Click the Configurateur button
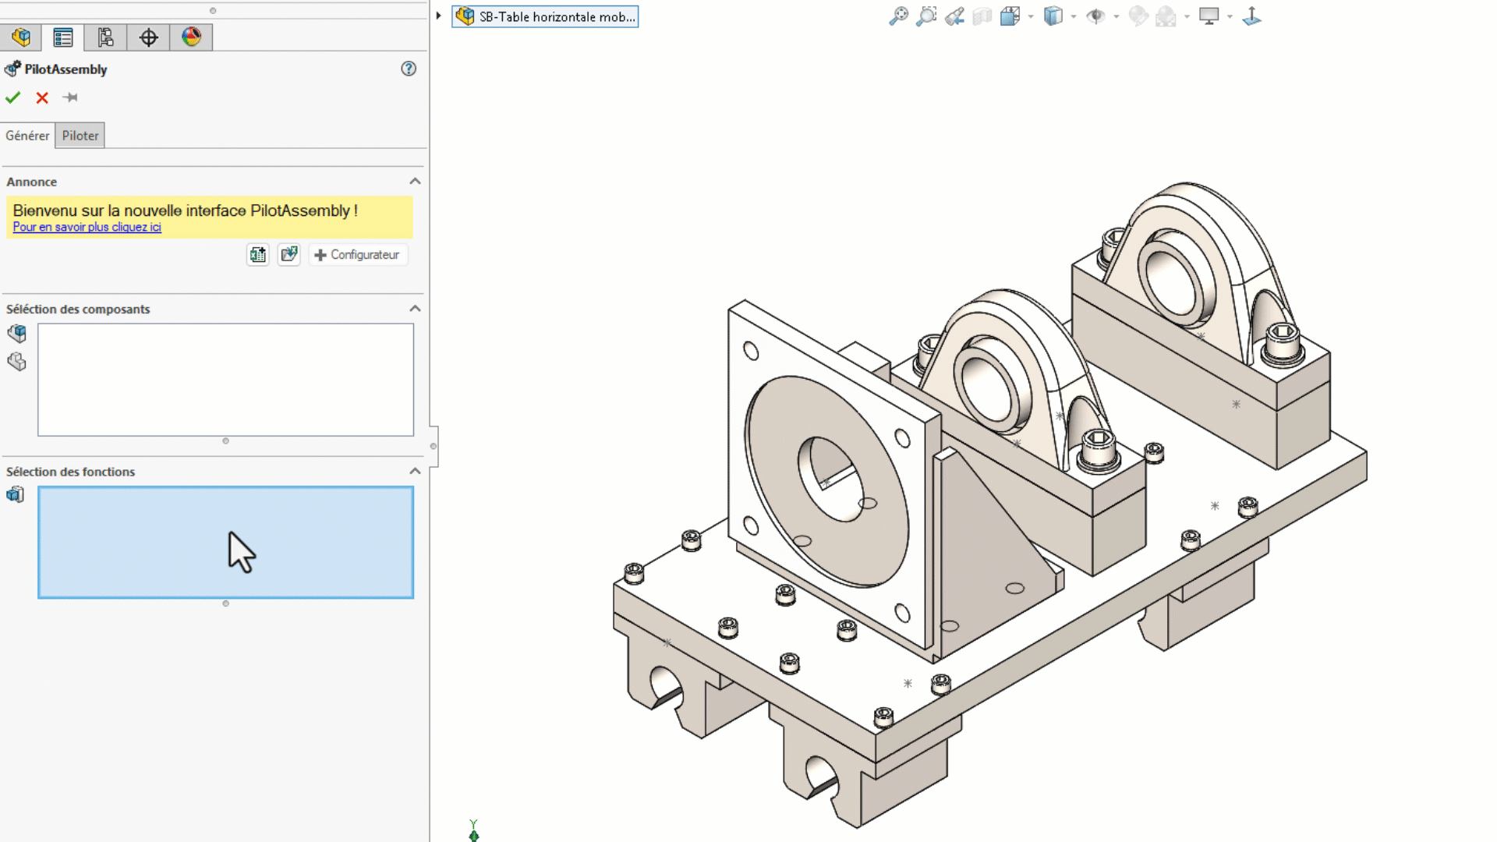 pyautogui.click(x=358, y=255)
